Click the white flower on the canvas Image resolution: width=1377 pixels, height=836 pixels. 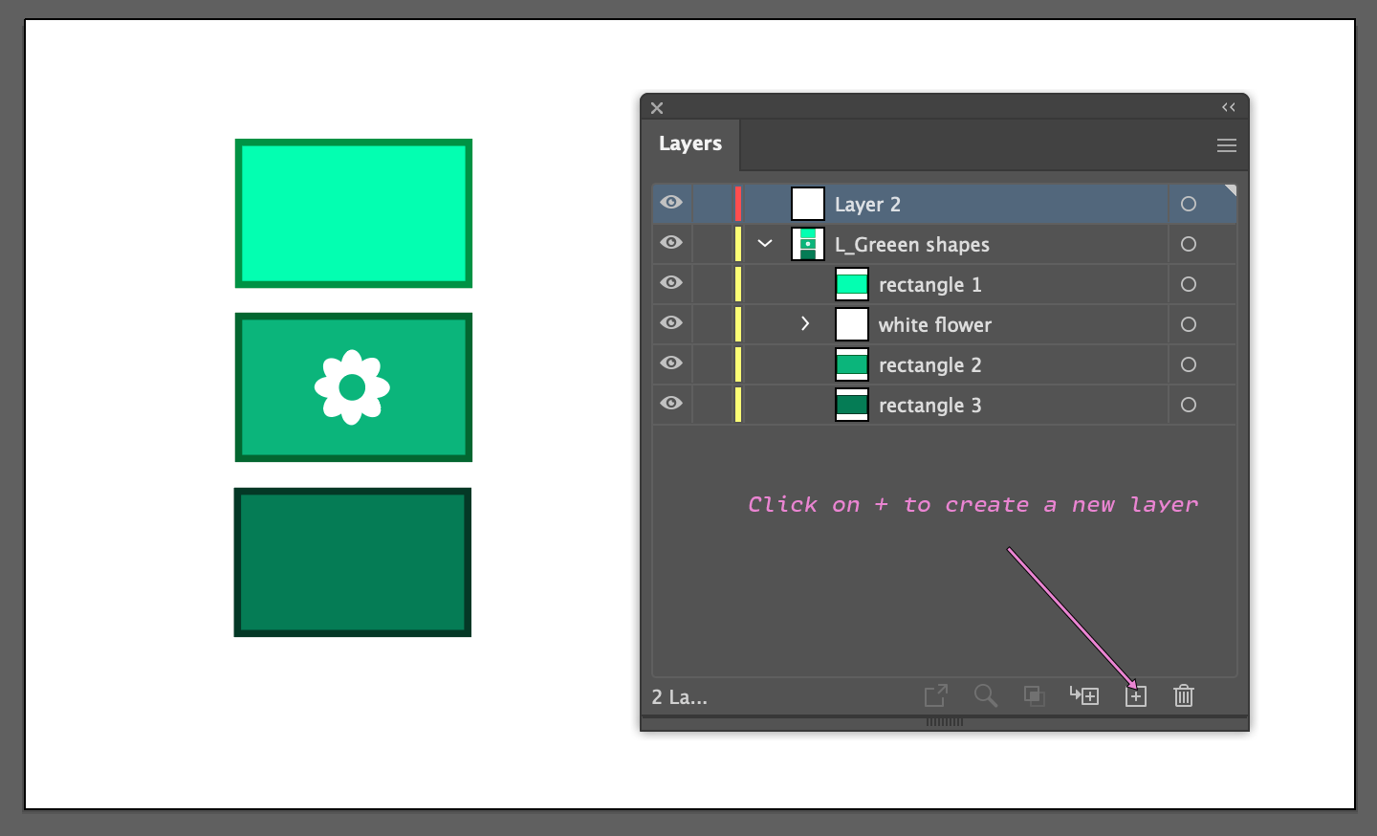pyautogui.click(x=352, y=386)
